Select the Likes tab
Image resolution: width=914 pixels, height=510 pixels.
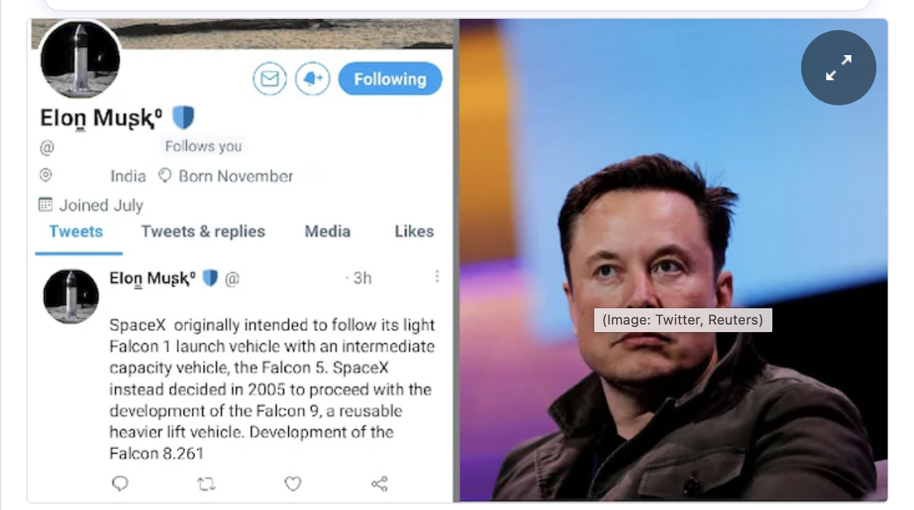413,231
